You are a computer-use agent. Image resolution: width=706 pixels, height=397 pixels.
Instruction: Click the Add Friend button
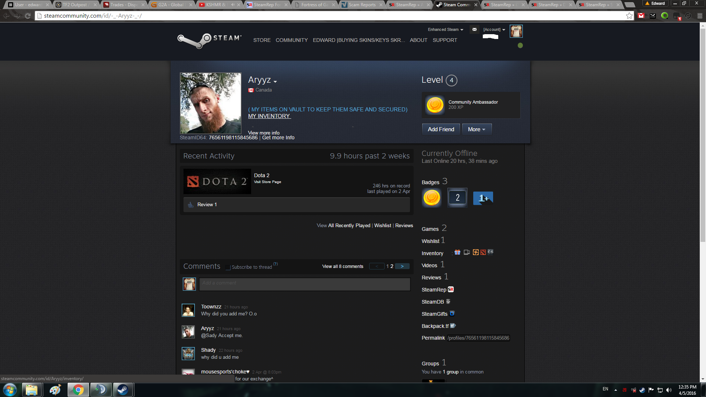coord(441,129)
